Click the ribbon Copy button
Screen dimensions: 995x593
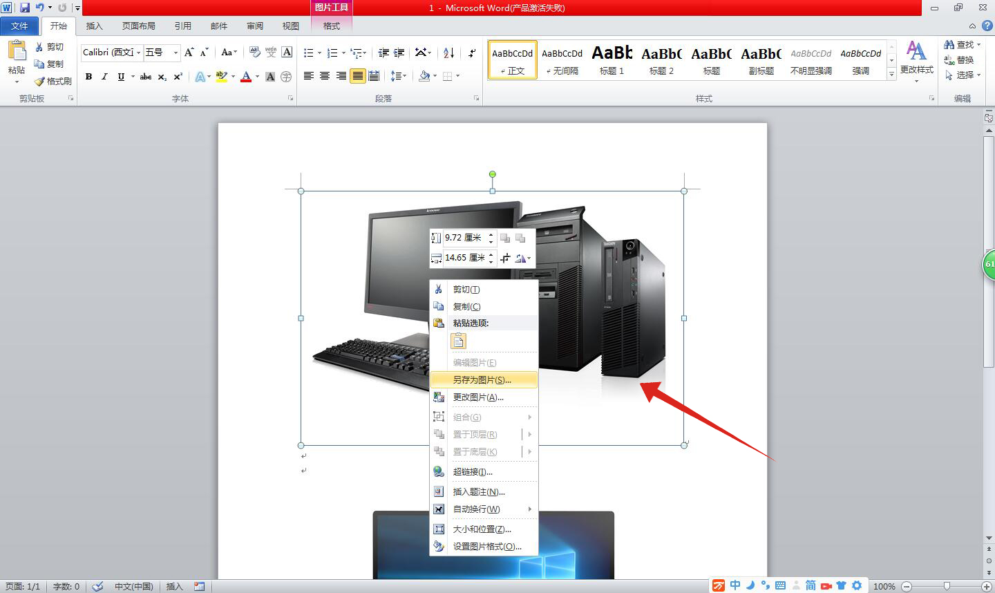coord(49,64)
